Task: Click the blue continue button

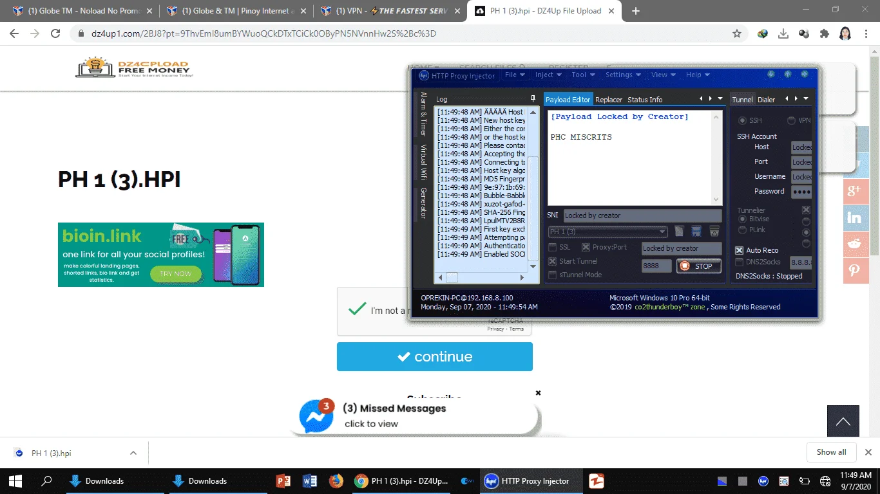Action: click(x=435, y=356)
